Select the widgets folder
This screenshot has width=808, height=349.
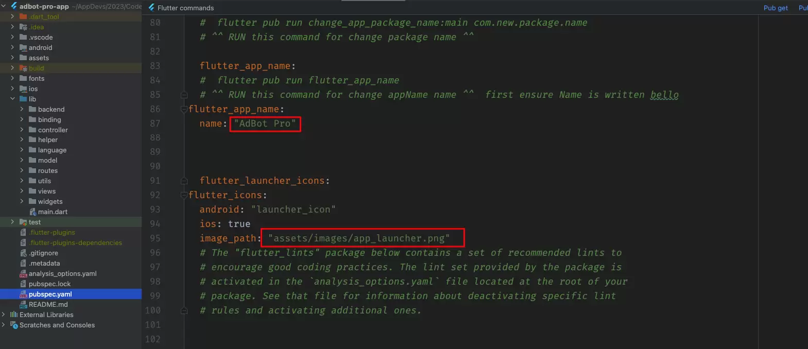pos(50,202)
